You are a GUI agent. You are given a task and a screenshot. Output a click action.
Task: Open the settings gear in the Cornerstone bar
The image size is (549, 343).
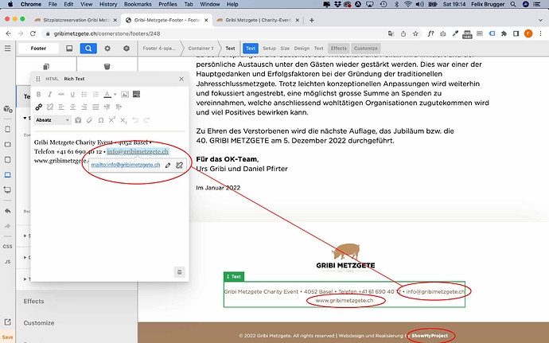coord(107,49)
